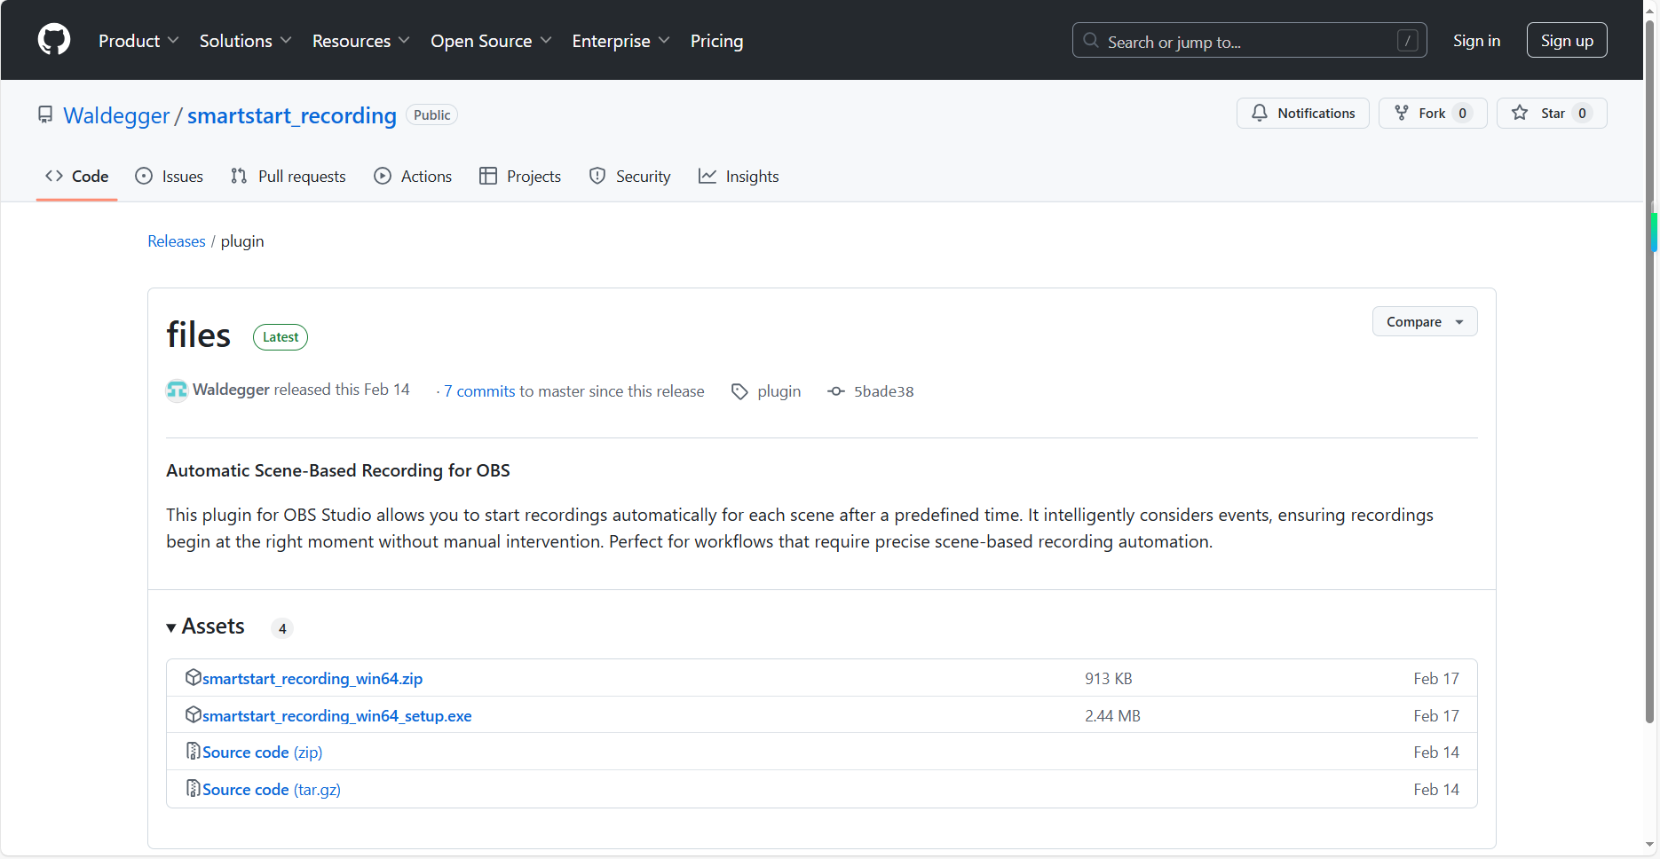Viewport: 1660px width, 859px height.
Task: Go to Releases breadcrumb link
Action: (177, 240)
